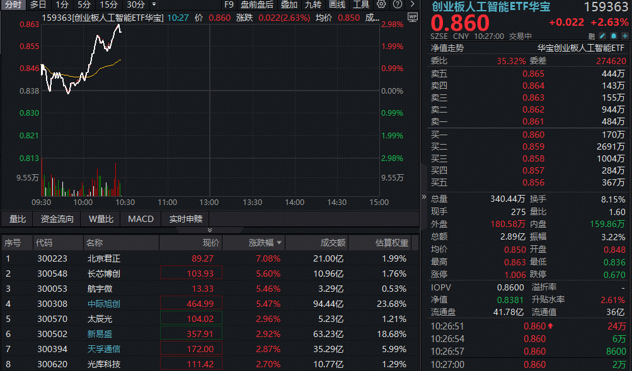The width and height of the screenshot is (632, 371).
Task: Set a price alert via the bell icon
Action: click(x=613, y=36)
